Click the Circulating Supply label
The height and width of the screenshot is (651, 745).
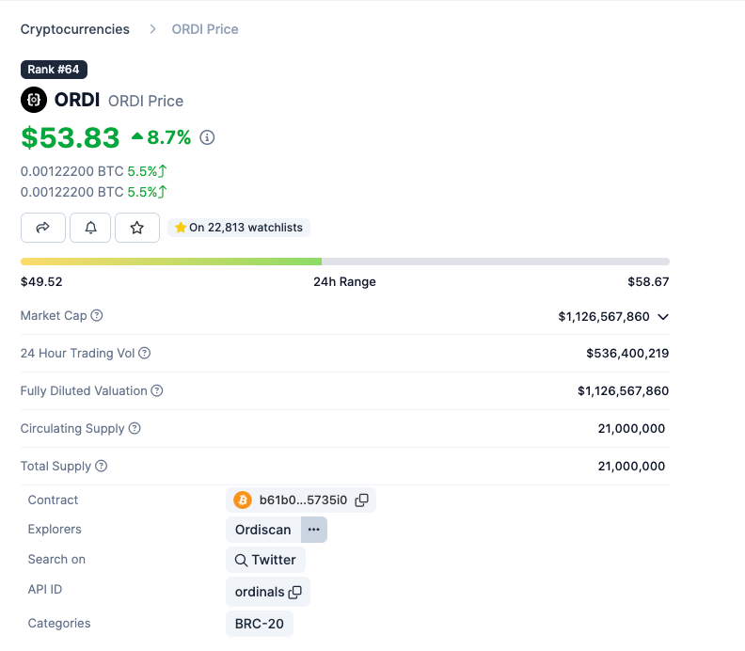click(72, 429)
